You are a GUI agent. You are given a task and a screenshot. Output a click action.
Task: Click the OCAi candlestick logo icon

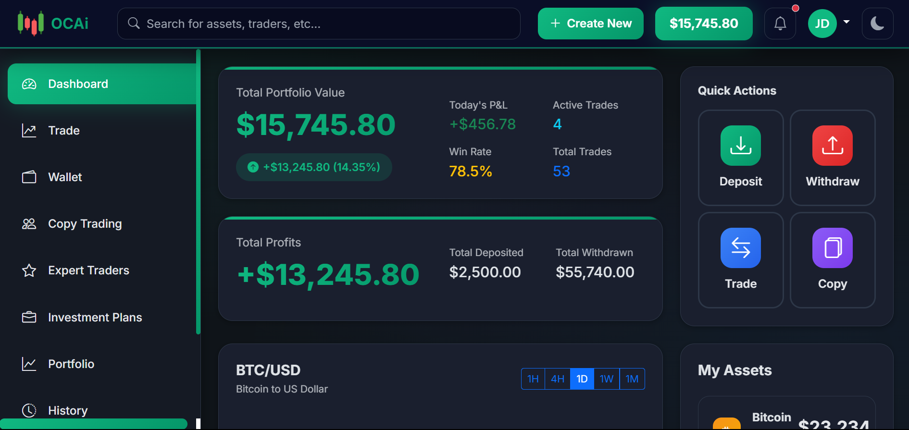31,23
